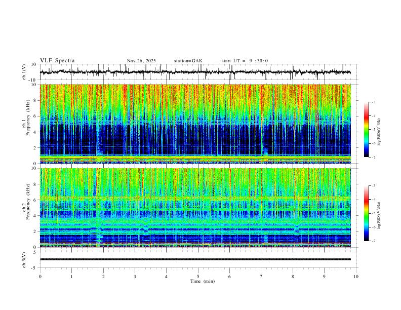Click the time axis tick label "2"

pos(103,277)
